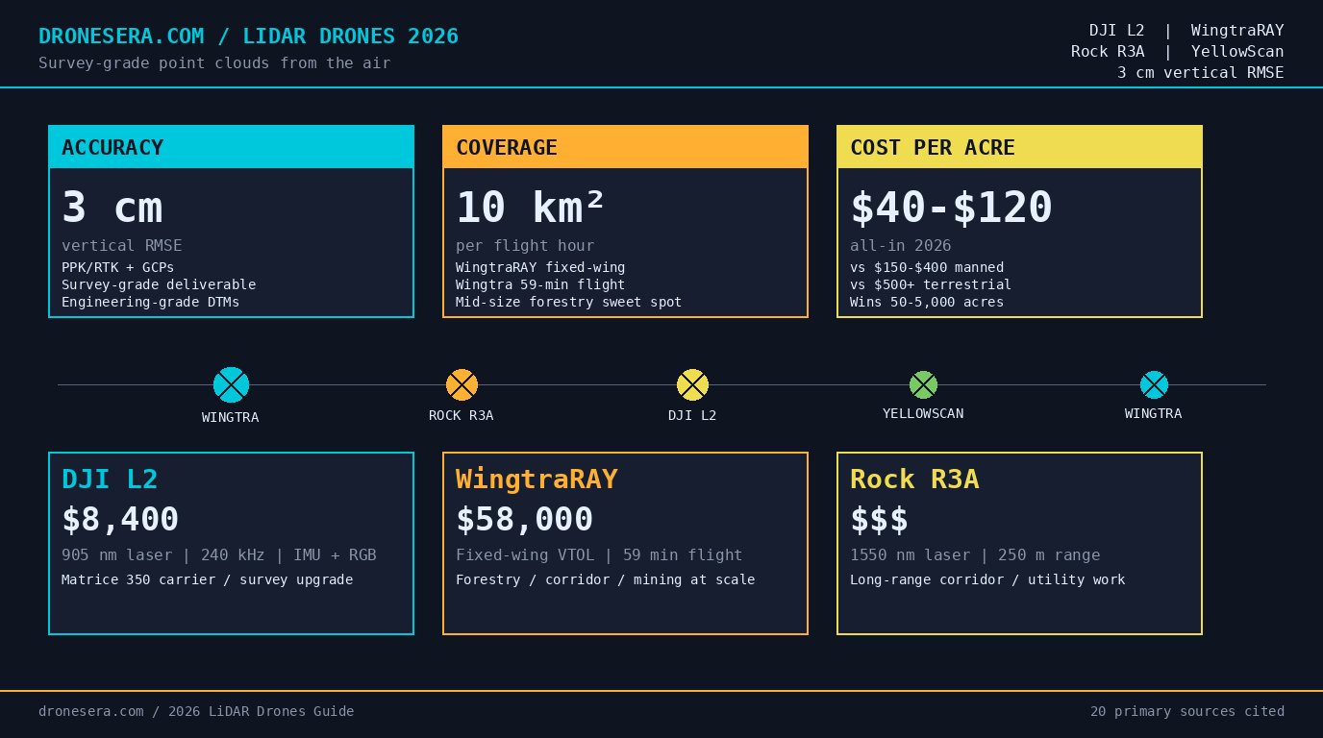The height and width of the screenshot is (738, 1323).
Task: Select the orange Rock R3A timeline marker
Action: pyautogui.click(x=462, y=384)
